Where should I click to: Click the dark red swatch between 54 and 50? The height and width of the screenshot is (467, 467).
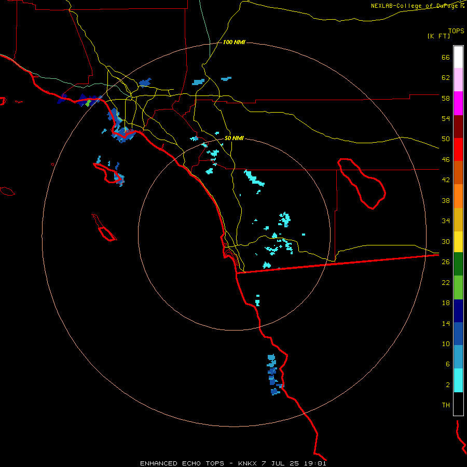(458, 127)
